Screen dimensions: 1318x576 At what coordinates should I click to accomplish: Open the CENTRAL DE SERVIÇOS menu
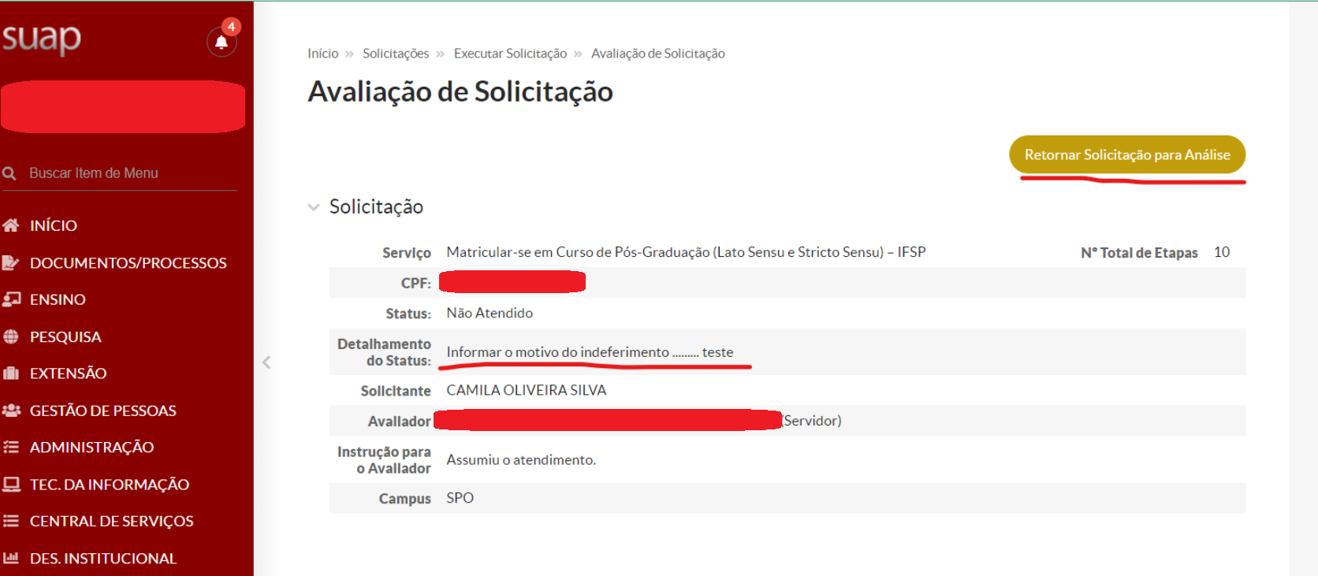[111, 522]
